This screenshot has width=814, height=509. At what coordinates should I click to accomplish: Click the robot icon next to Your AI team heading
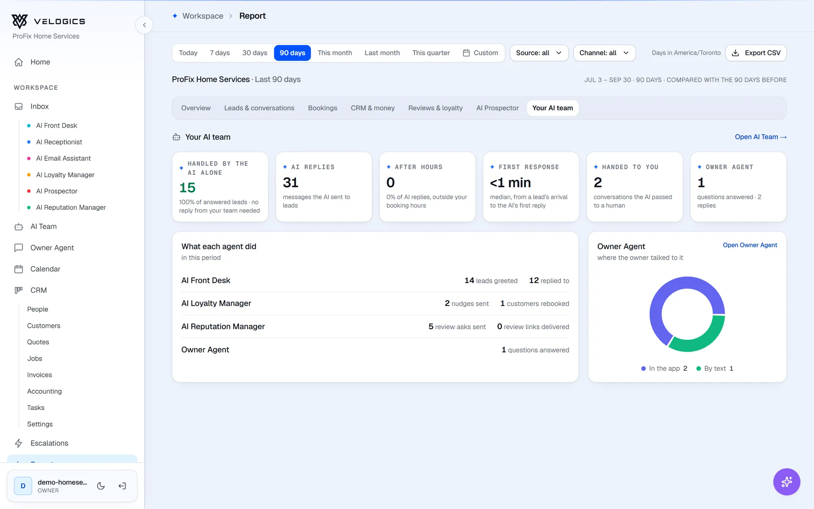[176, 137]
